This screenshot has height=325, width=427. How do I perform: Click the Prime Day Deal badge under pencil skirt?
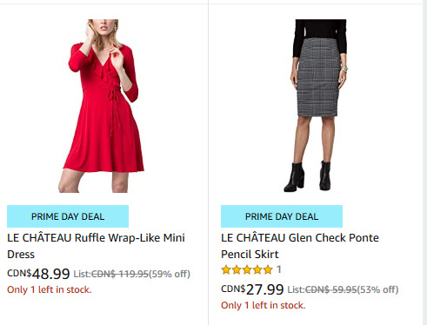[x=282, y=216]
